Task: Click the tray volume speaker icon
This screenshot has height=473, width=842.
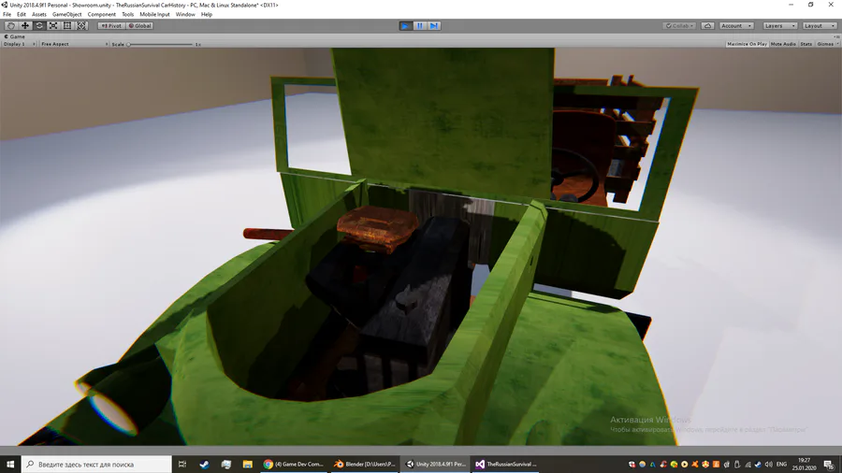Action: pyautogui.click(x=768, y=465)
